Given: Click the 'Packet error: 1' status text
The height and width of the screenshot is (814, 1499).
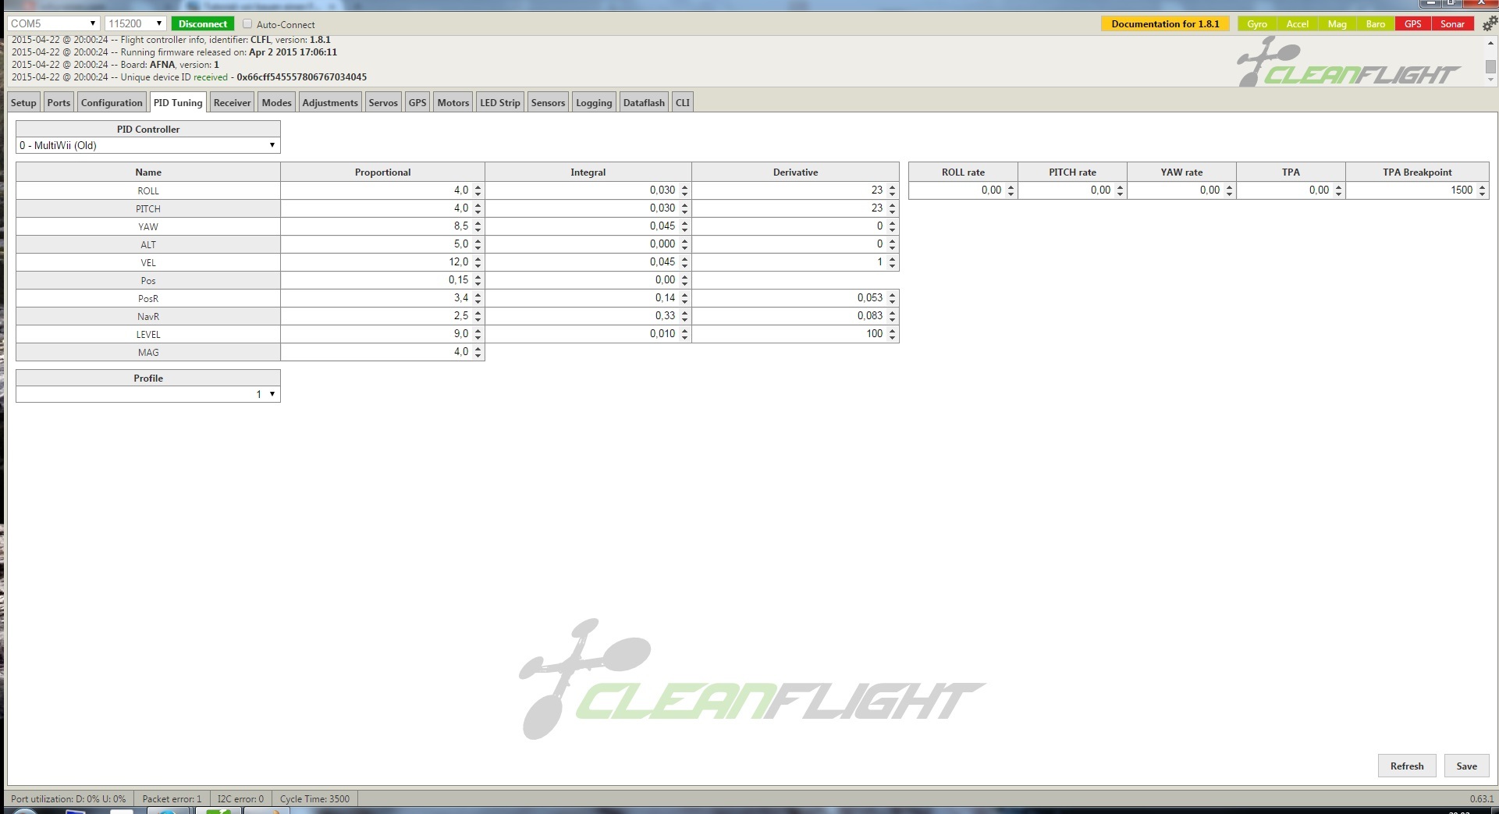Looking at the screenshot, I should [172, 798].
